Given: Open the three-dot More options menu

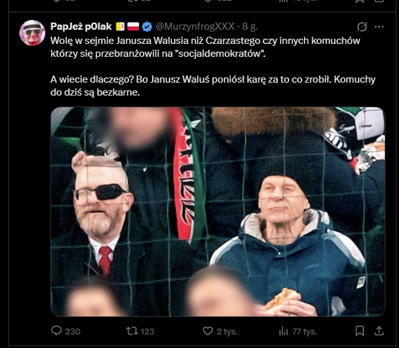Looking at the screenshot, I should 380,26.
